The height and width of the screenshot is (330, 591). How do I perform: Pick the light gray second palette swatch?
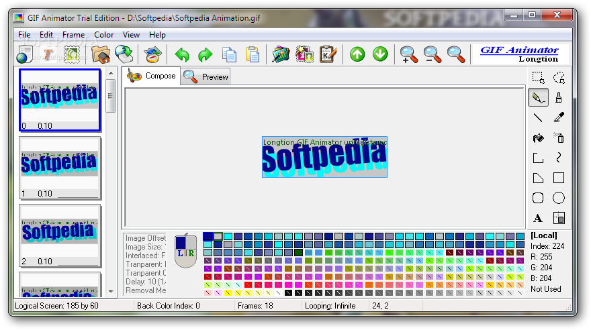coord(218,236)
